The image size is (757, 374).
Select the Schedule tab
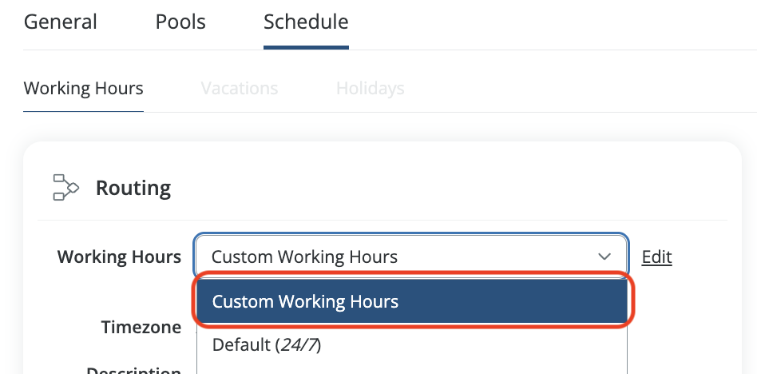tap(306, 22)
